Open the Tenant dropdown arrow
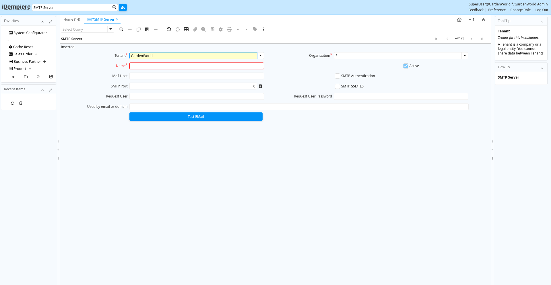Viewport: 551px width, 285px height. point(261,56)
